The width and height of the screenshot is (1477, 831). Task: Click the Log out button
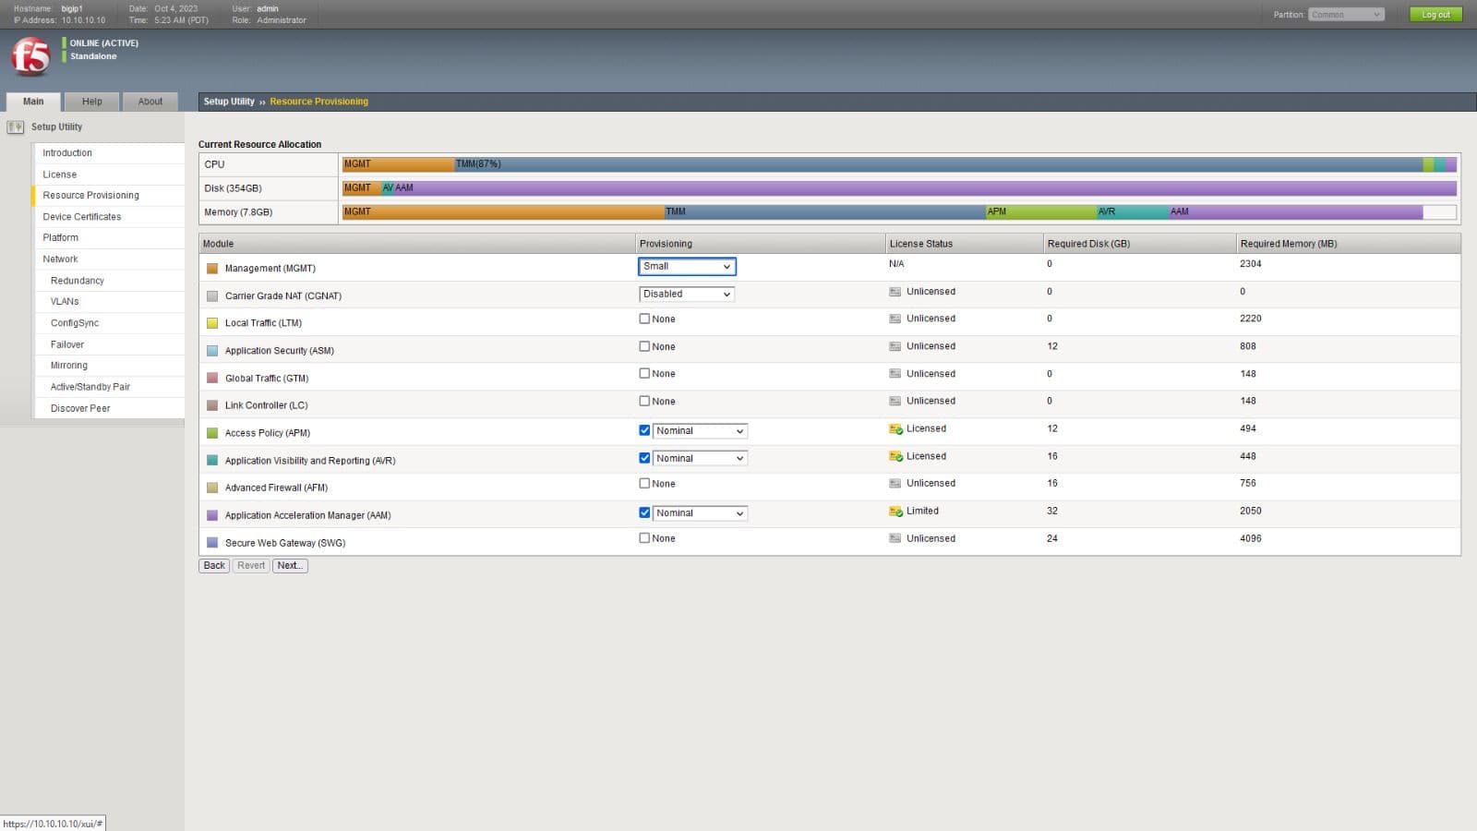coord(1435,15)
